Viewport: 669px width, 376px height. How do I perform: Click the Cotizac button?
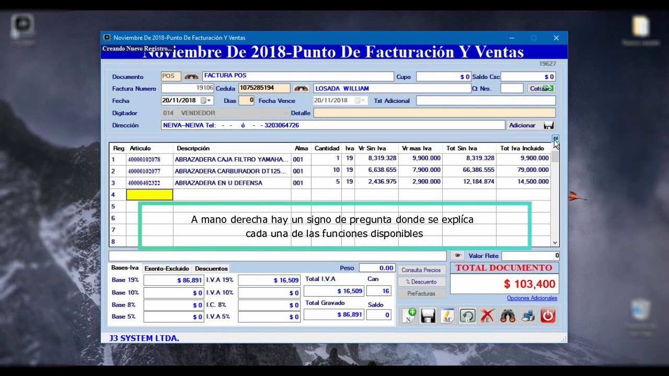pyautogui.click(x=541, y=89)
